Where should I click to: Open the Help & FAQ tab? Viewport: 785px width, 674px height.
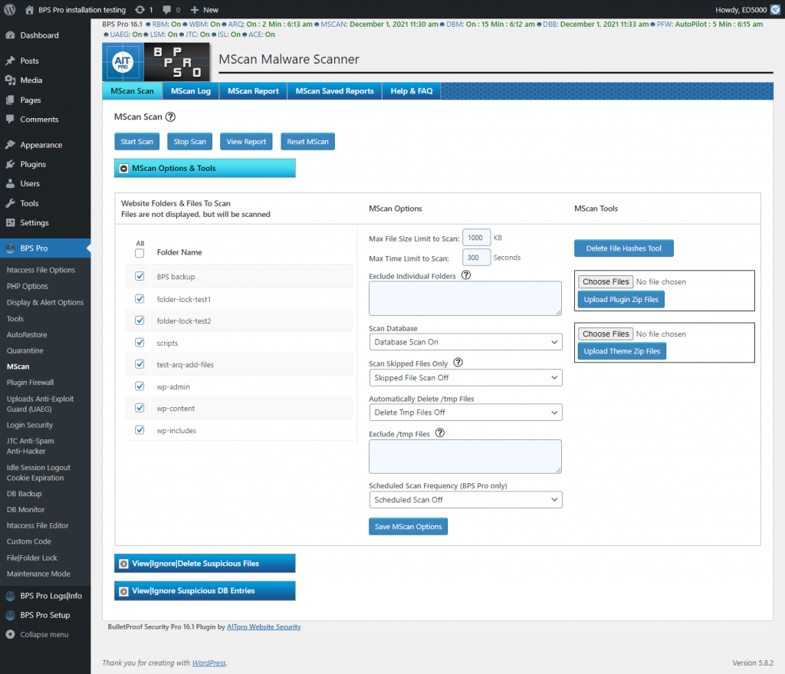(x=411, y=90)
